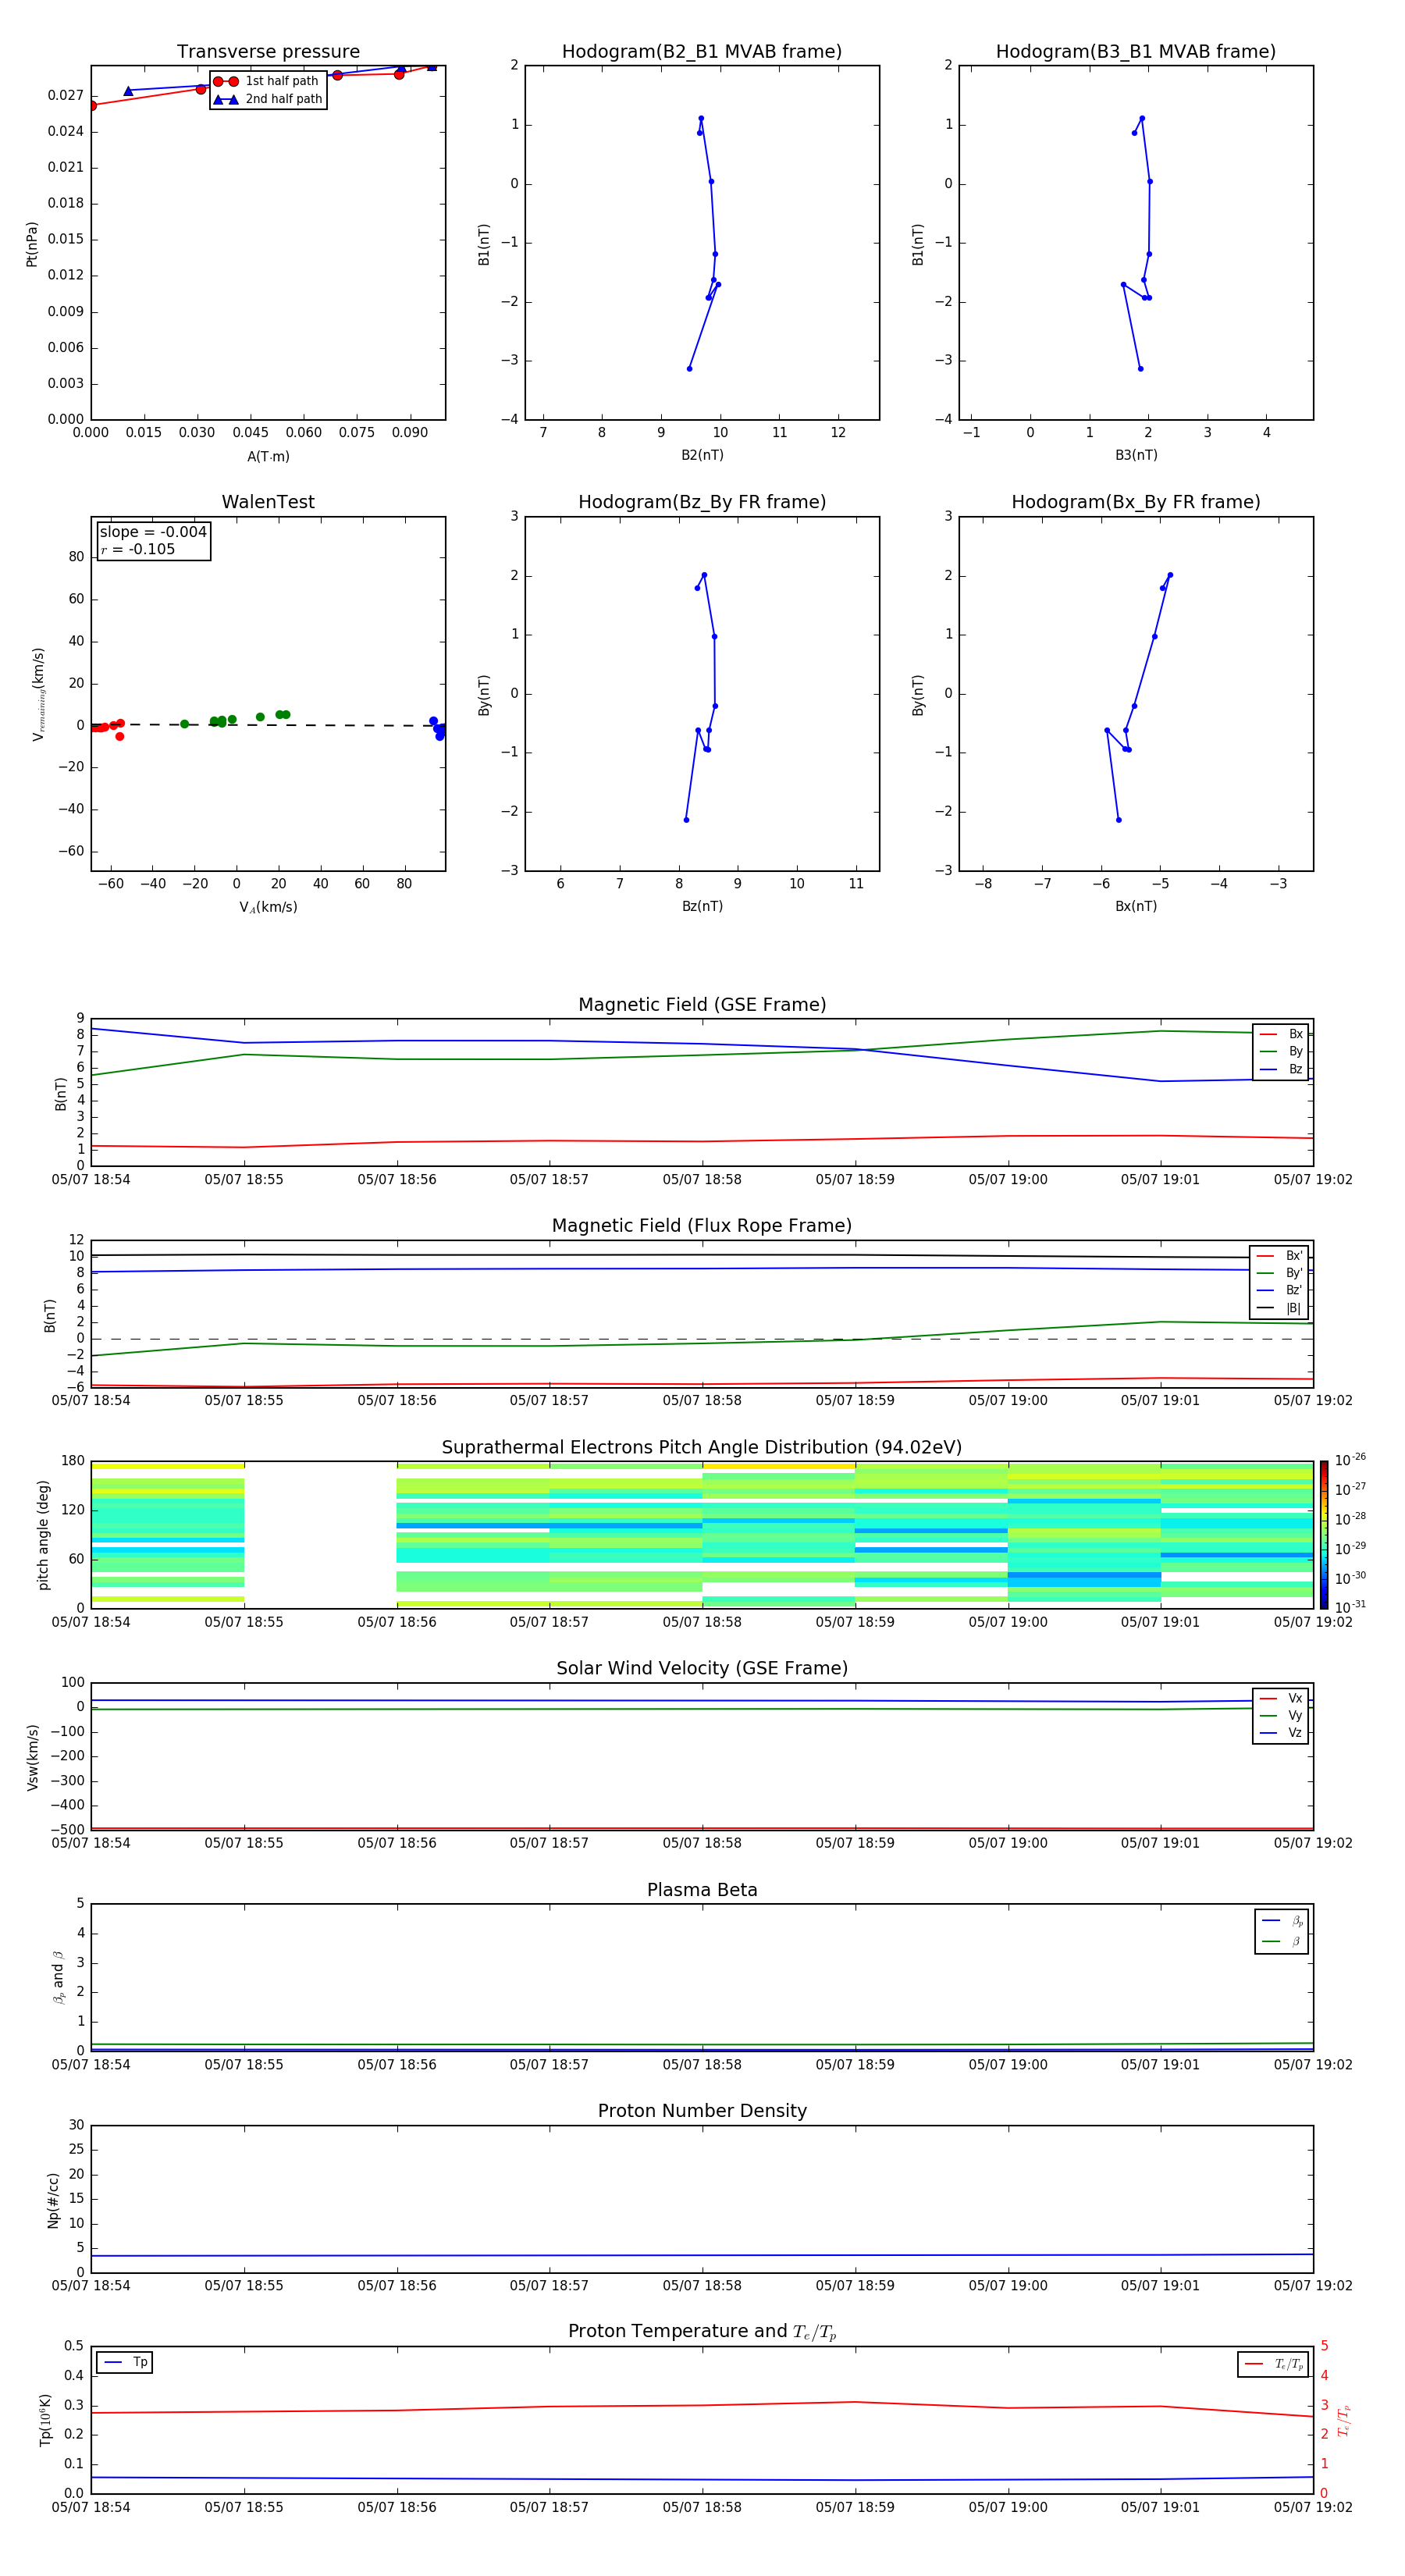Select the "slope = -0.004" annotation
1405x2576 pixels.
point(153,532)
